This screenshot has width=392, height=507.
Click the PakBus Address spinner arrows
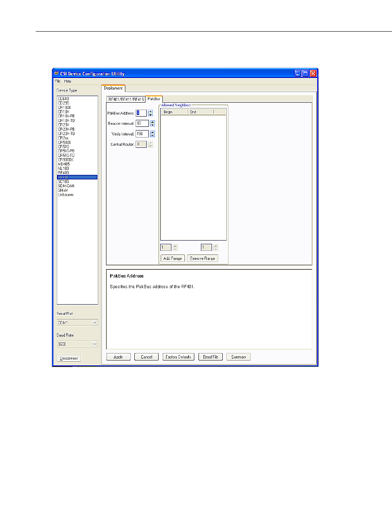[x=150, y=113]
